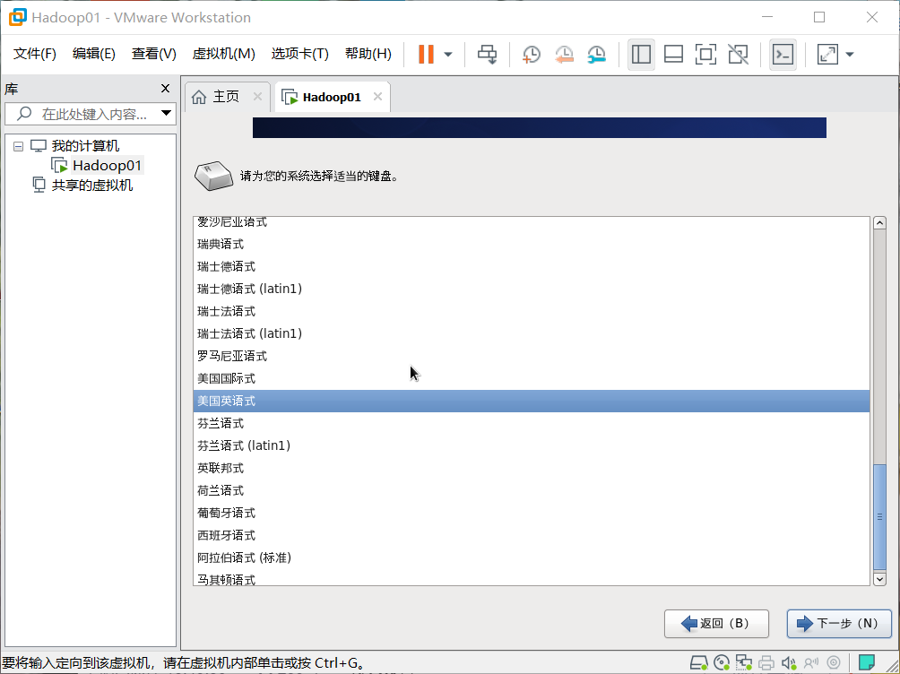900x674 pixels.
Task: Open the snapshot manager icon
Action: pyautogui.click(x=597, y=55)
